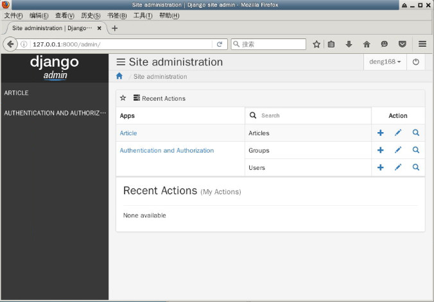The width and height of the screenshot is (434, 302).
Task: Click the site info icon in address bar
Action: coord(24,44)
